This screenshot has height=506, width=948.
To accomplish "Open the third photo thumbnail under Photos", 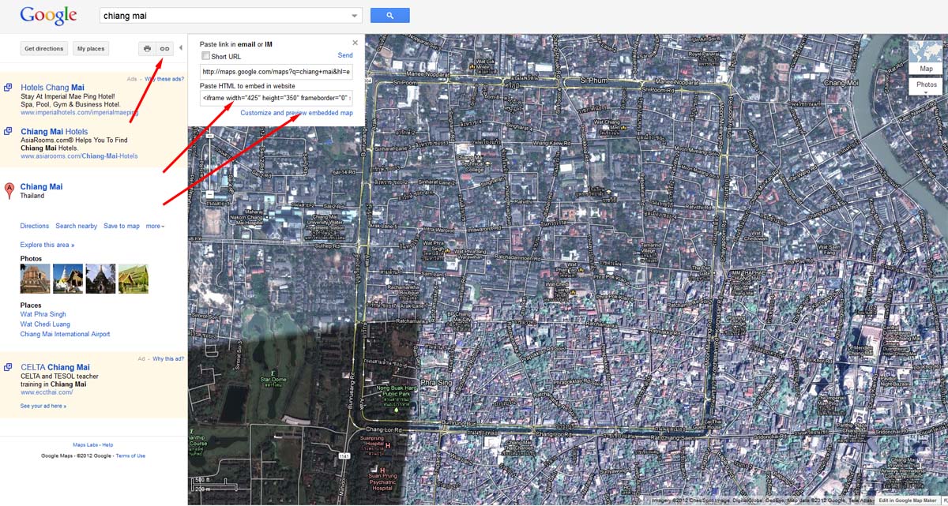I will pos(100,279).
